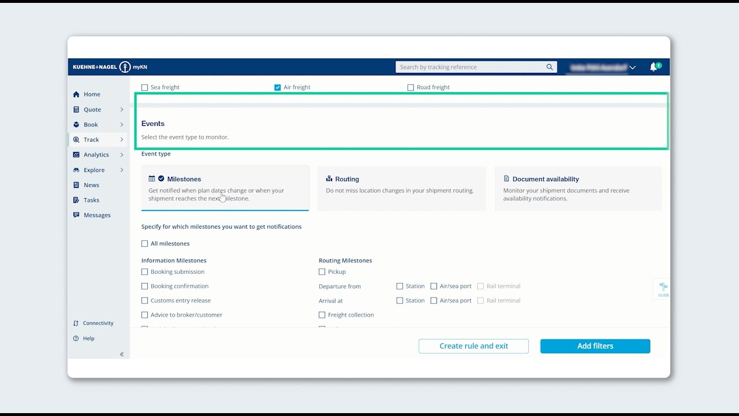Viewport: 739px width, 416px height.
Task: Open the Help link
Action: point(88,339)
